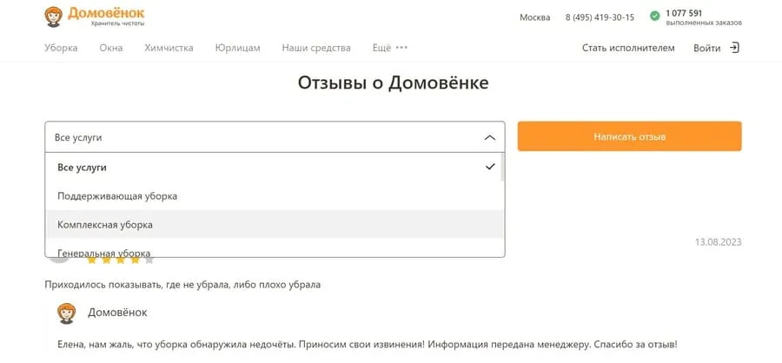Click reply text beginning Елена, нам жаль
Screen dimensions: 782x363
368,345
